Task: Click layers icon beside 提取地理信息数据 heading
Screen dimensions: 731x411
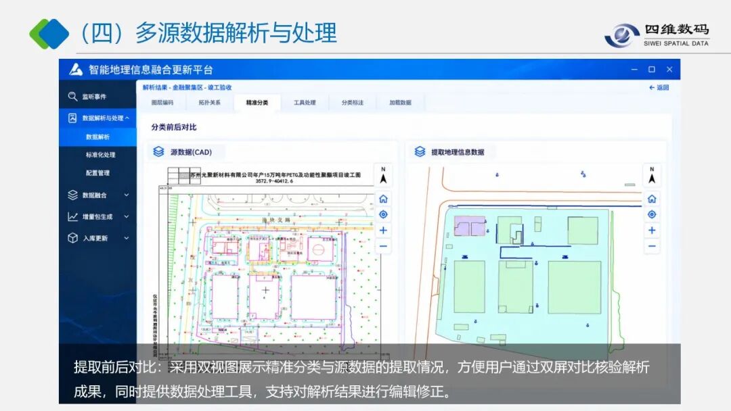Action: 420,151
